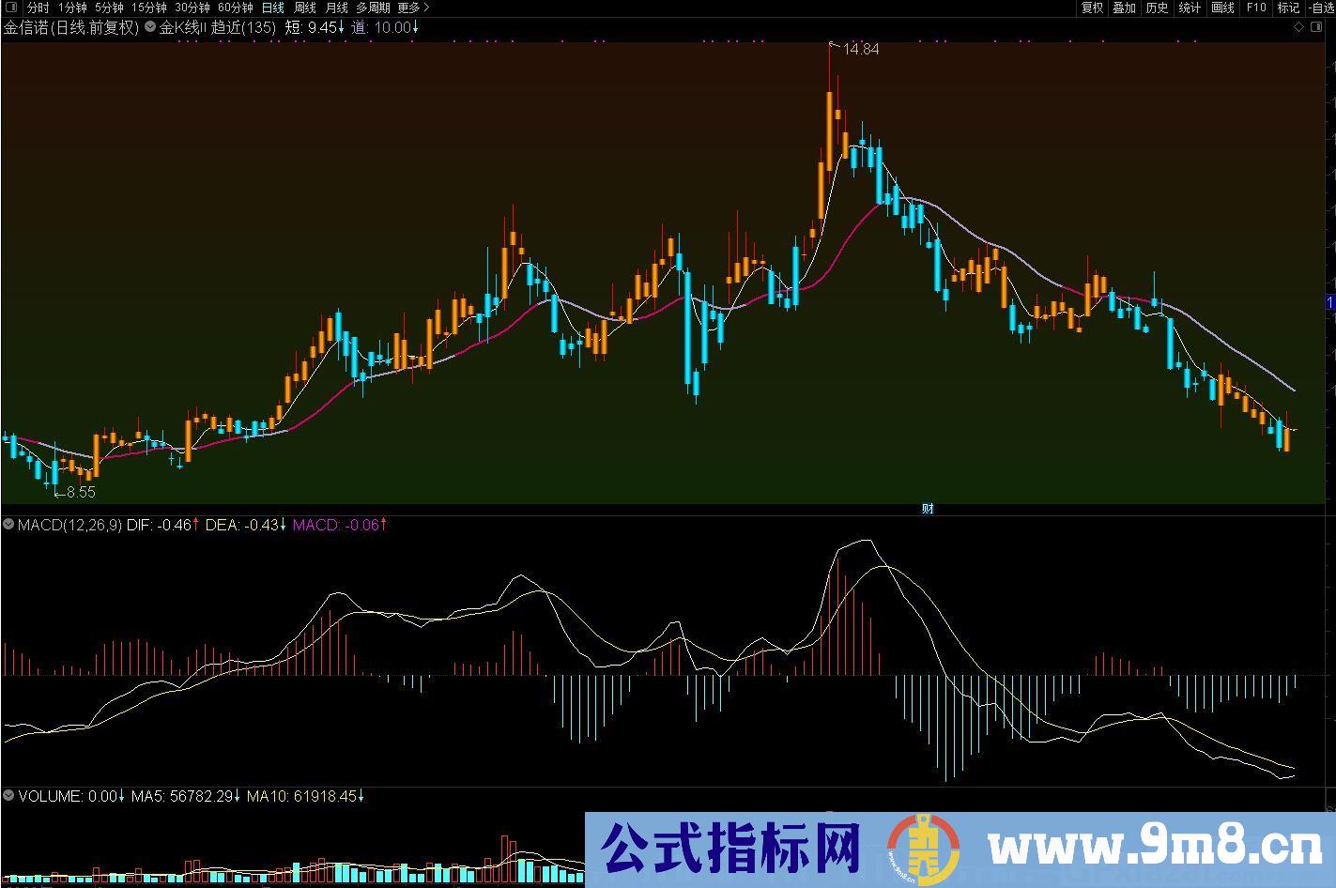Click the 财 financial marker below the chart
1336x888 pixels.
click(928, 509)
